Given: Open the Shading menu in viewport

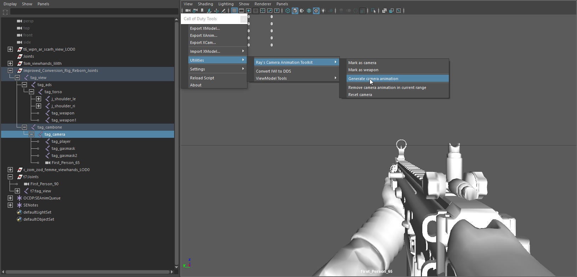Looking at the screenshot, I should [x=205, y=4].
